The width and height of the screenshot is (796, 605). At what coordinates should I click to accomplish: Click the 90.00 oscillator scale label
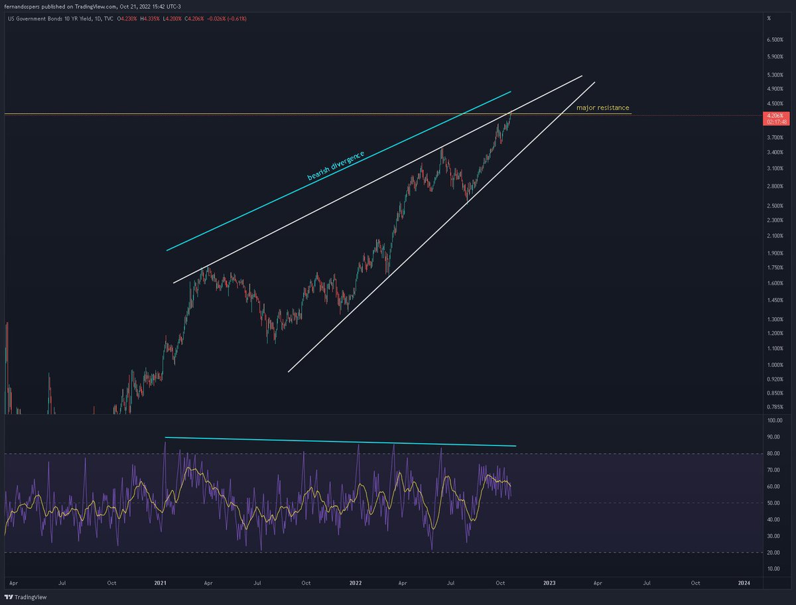coord(775,437)
